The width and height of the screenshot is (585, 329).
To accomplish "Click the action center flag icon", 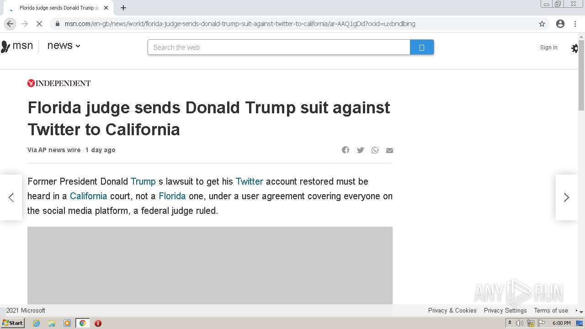I will 542,323.
